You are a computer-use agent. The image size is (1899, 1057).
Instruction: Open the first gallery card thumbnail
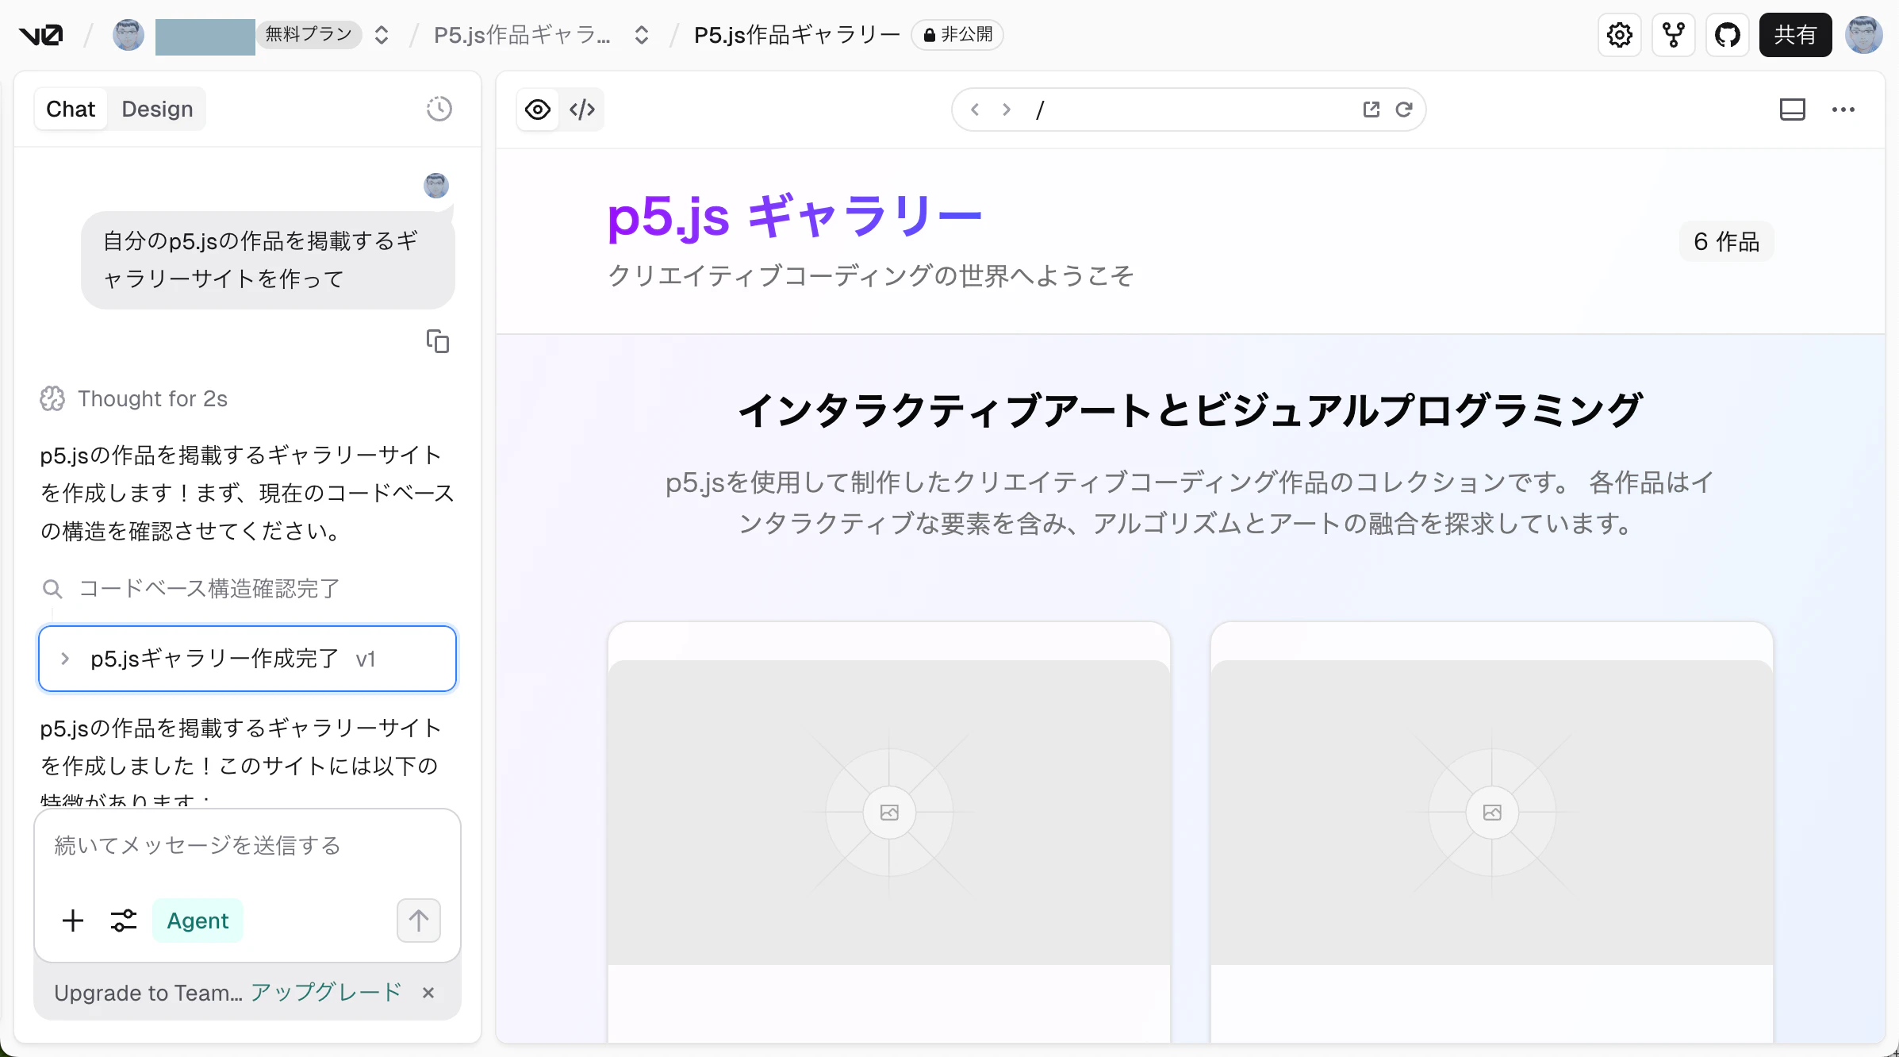(x=889, y=813)
